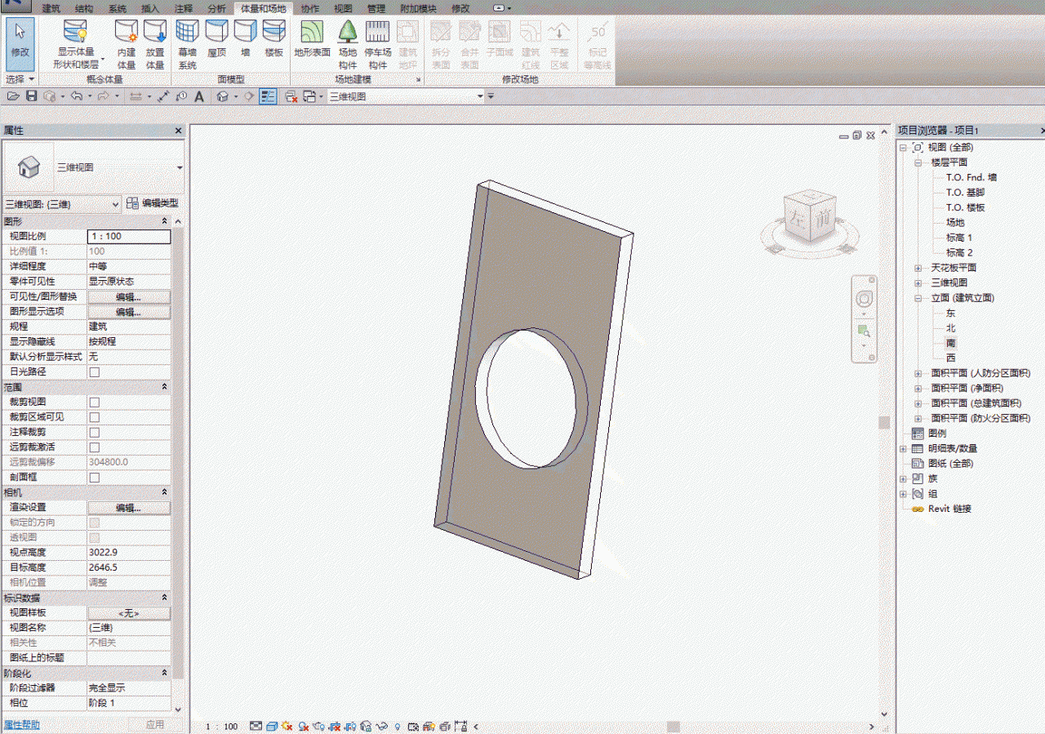Click the view's horizontal scrollbar thumb
1045x734 pixels.
click(x=674, y=726)
